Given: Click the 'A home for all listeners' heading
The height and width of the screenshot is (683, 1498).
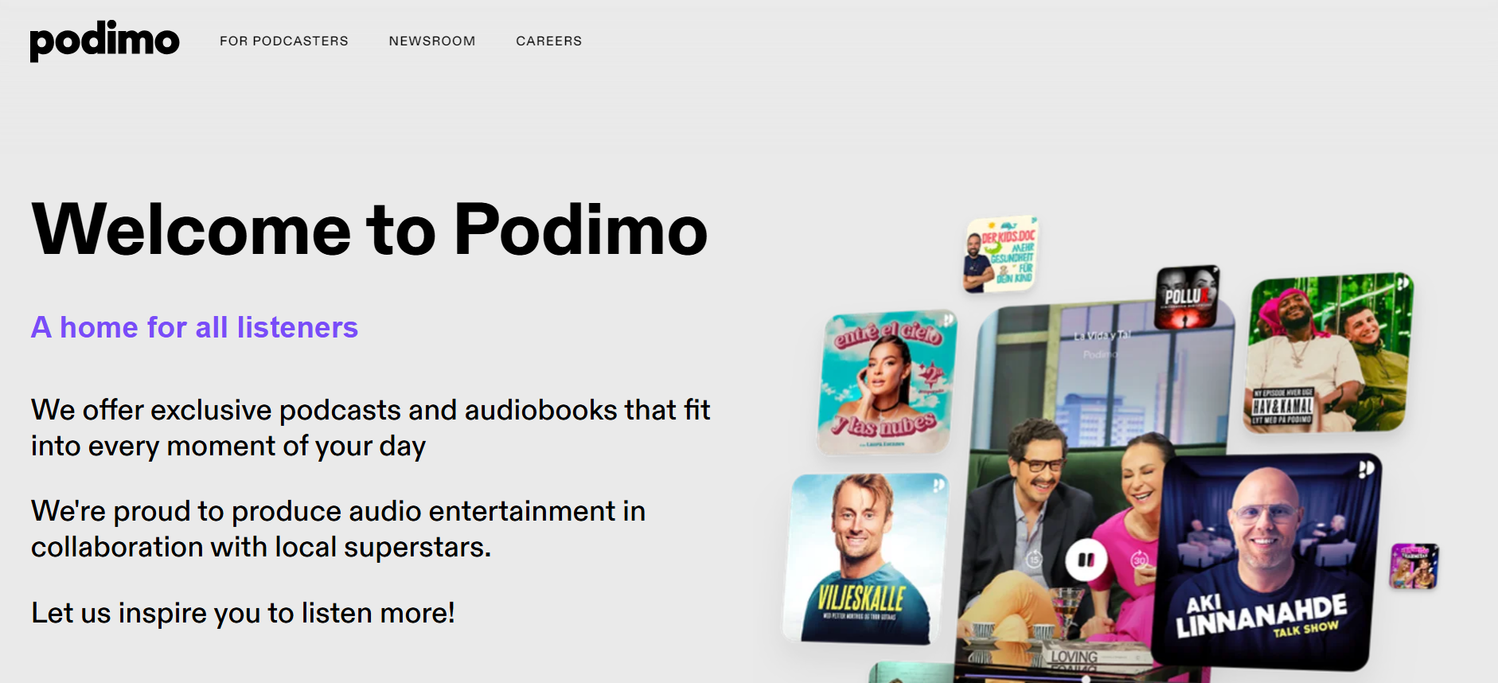Looking at the screenshot, I should [x=194, y=327].
